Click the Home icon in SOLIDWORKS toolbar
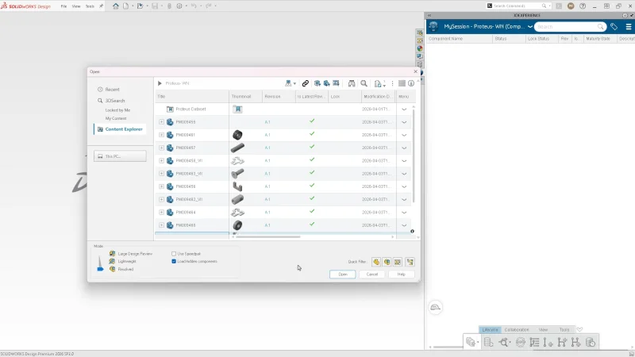This screenshot has width=635, height=357. pos(116,6)
